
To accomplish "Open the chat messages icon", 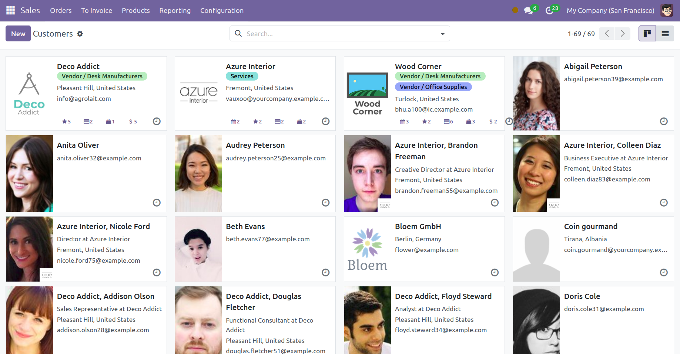I will pyautogui.click(x=529, y=10).
